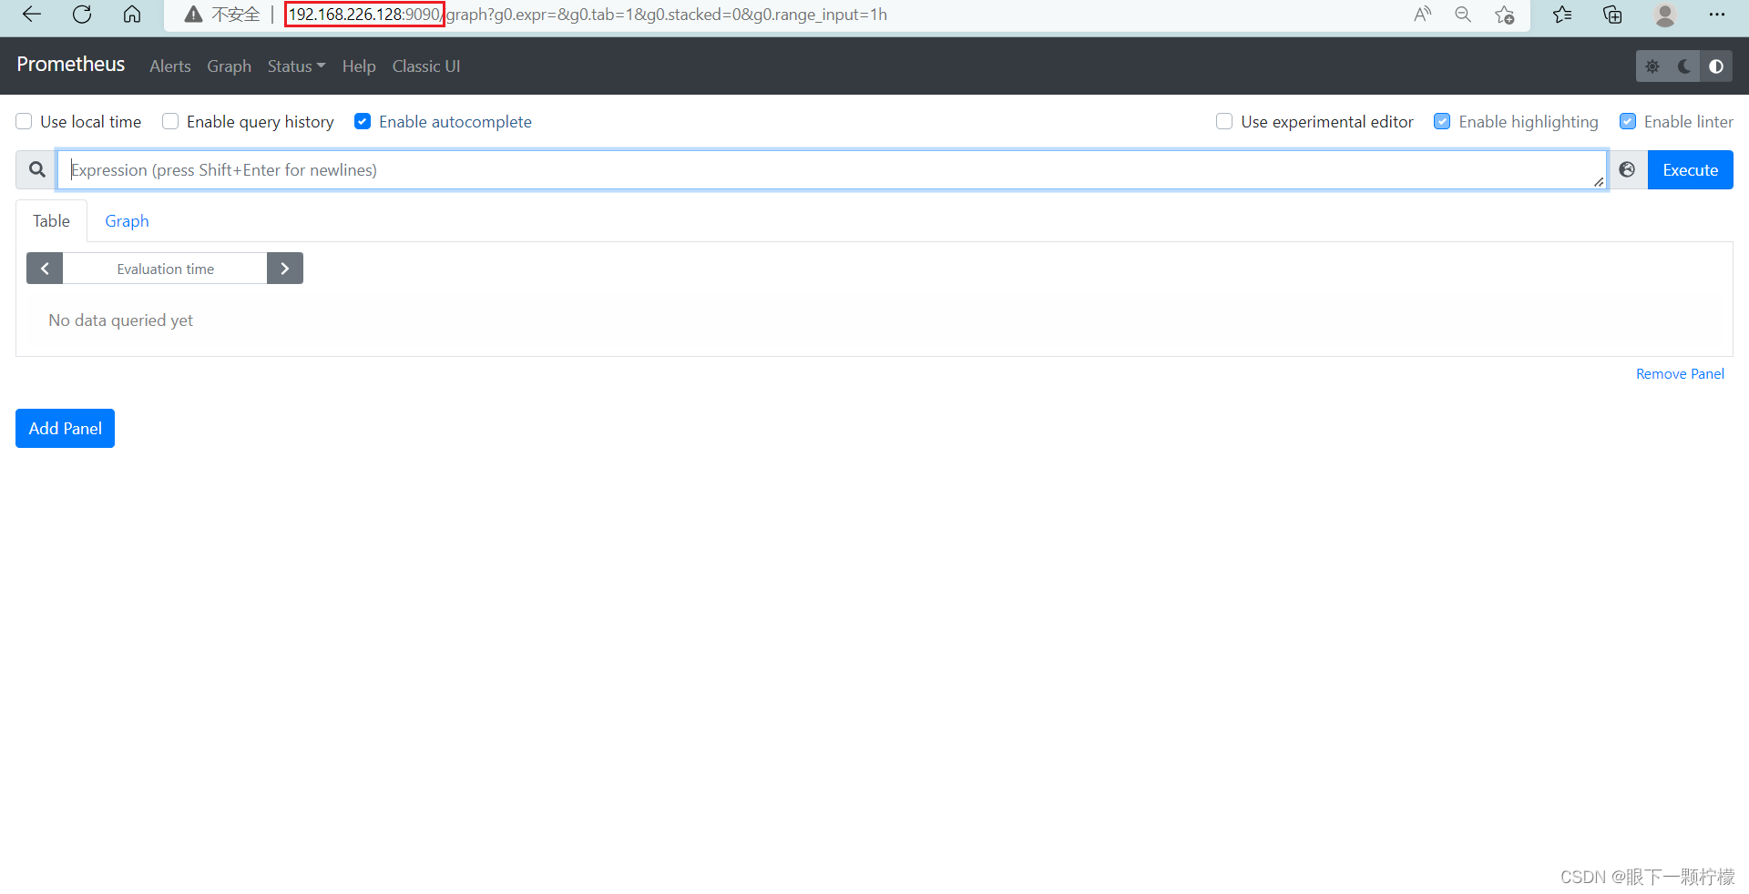Image resolution: width=1749 pixels, height=894 pixels.
Task: Reload the page with refresh icon
Action: (x=82, y=15)
